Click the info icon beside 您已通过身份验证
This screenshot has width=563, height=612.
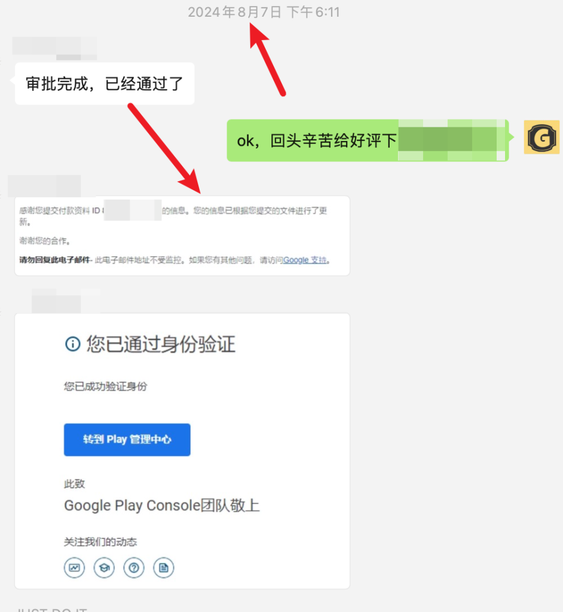73,344
